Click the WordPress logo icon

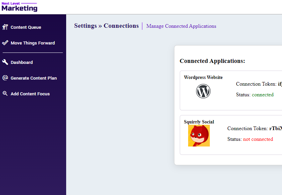pos(203,91)
